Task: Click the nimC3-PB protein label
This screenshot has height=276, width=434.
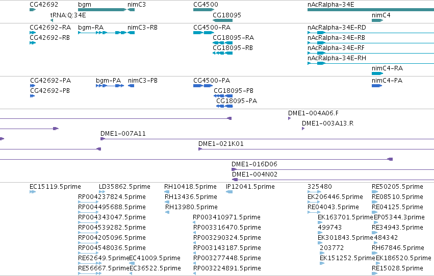Action: click(143, 81)
